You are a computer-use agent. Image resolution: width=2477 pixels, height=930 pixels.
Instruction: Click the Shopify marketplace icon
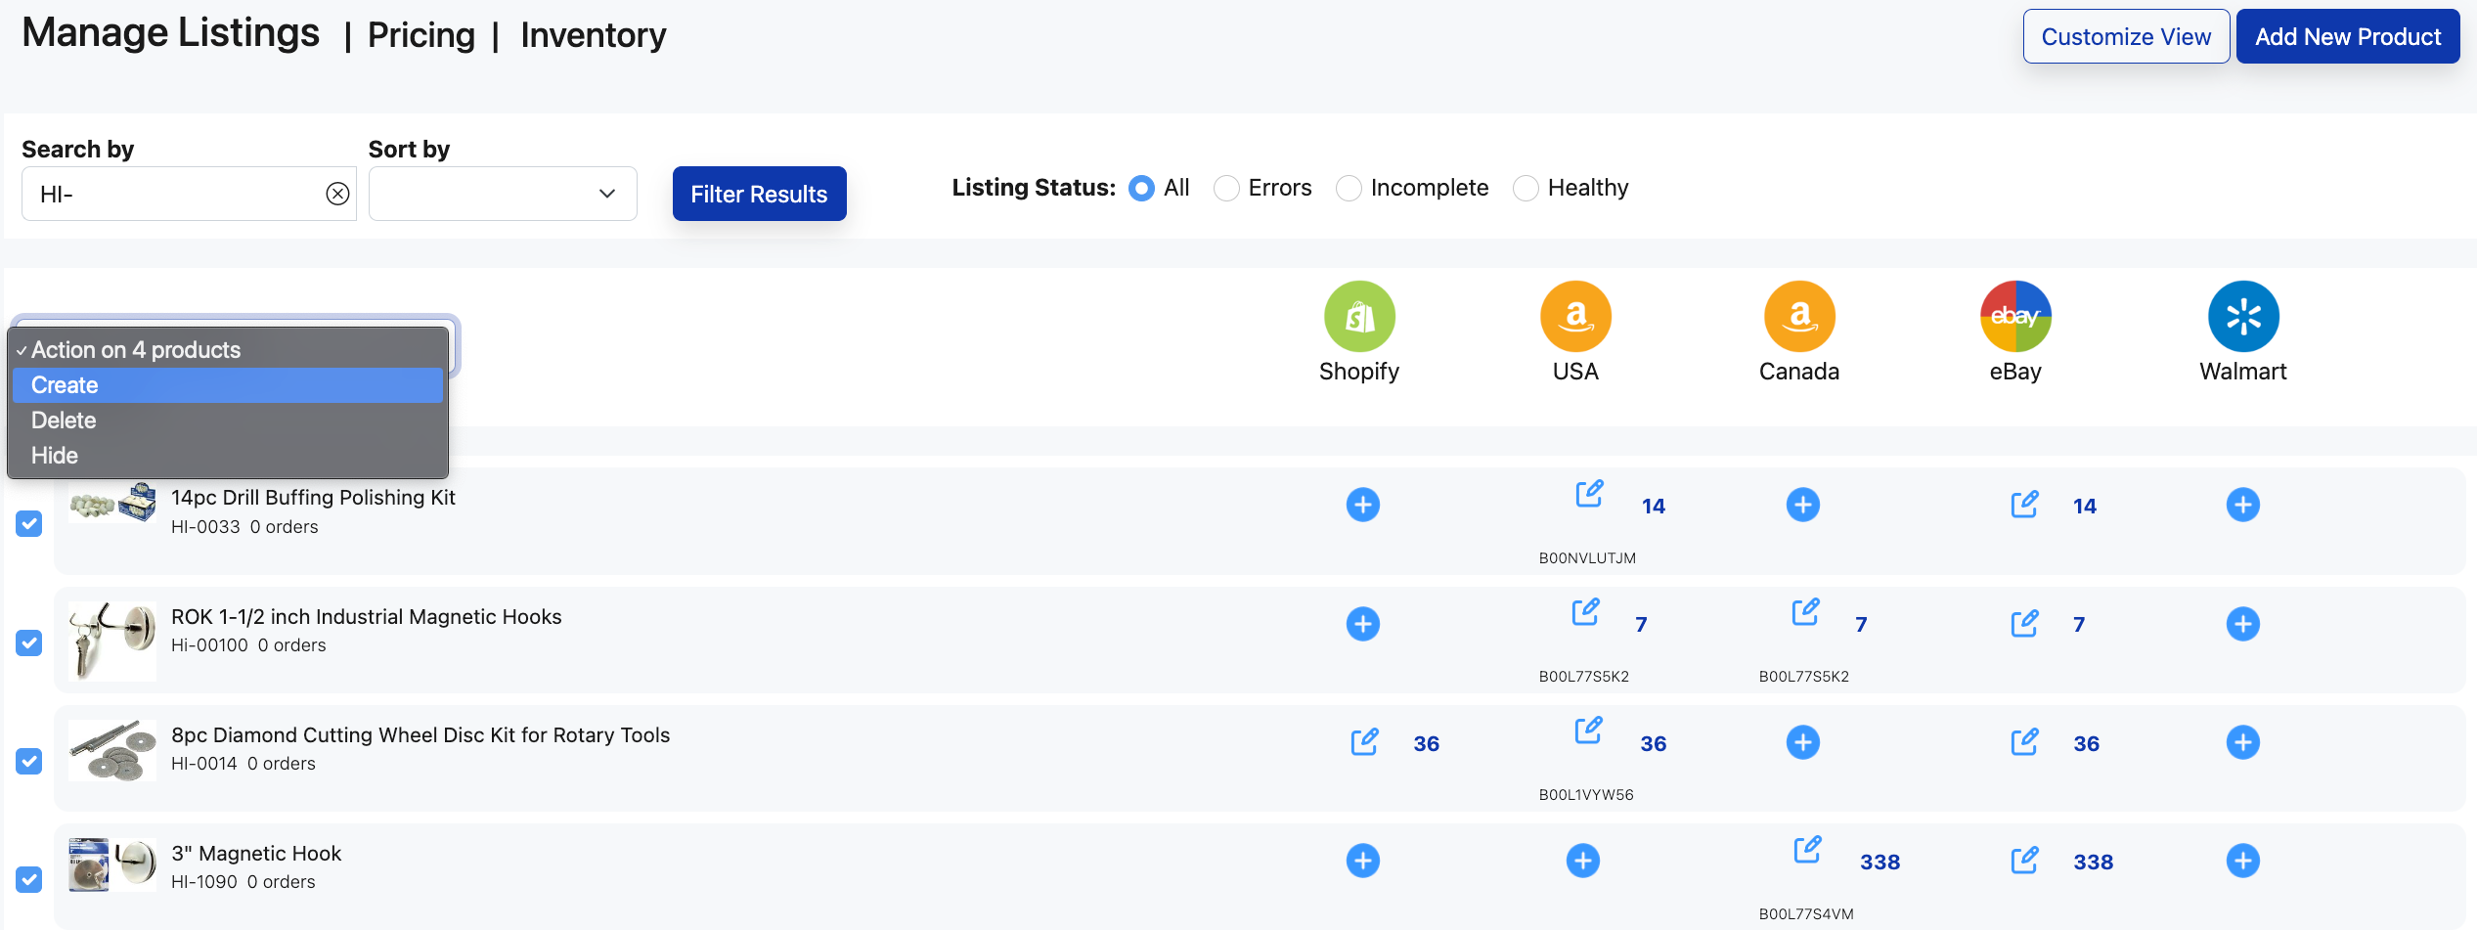click(1359, 316)
